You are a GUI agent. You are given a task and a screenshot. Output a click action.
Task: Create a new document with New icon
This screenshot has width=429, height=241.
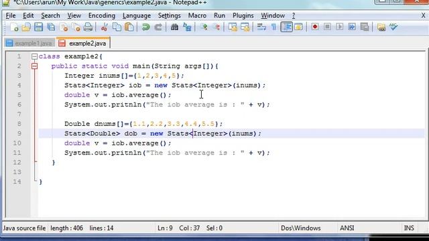point(13,27)
